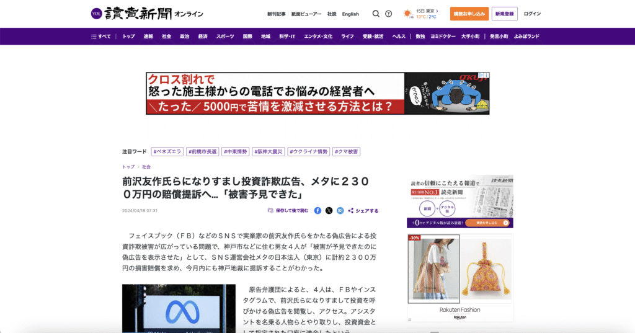Click the help question mark icon
The height and width of the screenshot is (333, 635).
point(388,14)
